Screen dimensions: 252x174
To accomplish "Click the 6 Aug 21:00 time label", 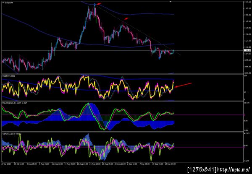I will pos(44,164).
